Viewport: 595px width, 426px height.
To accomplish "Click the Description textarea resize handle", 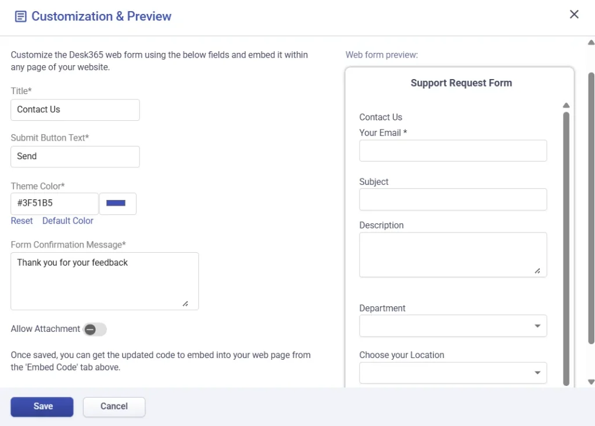I will tap(537, 271).
